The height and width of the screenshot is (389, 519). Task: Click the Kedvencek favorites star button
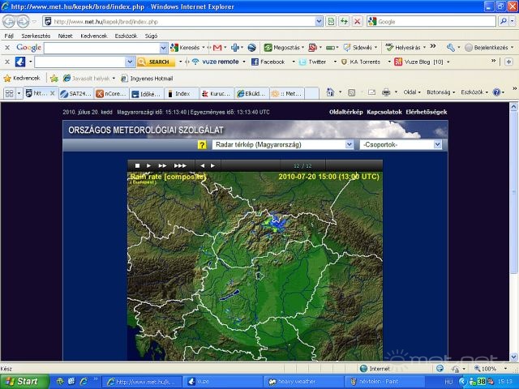click(22, 78)
